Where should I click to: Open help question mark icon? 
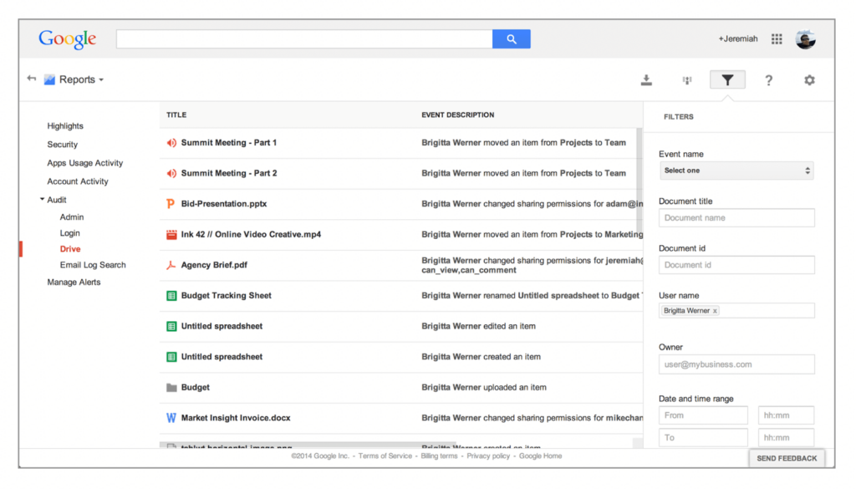click(768, 80)
